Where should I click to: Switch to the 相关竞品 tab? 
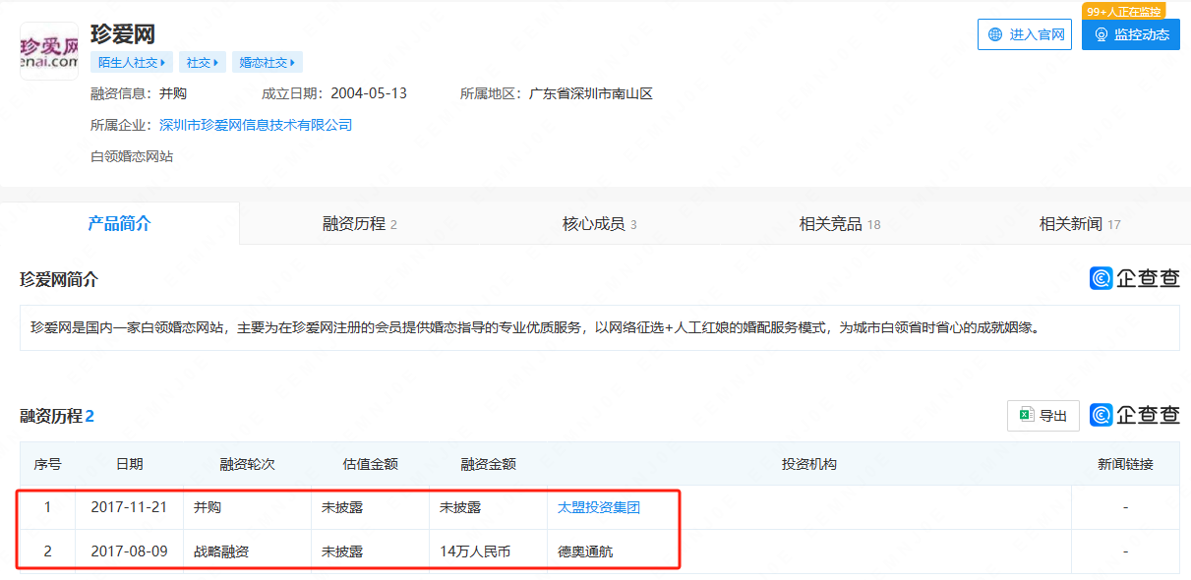click(839, 223)
